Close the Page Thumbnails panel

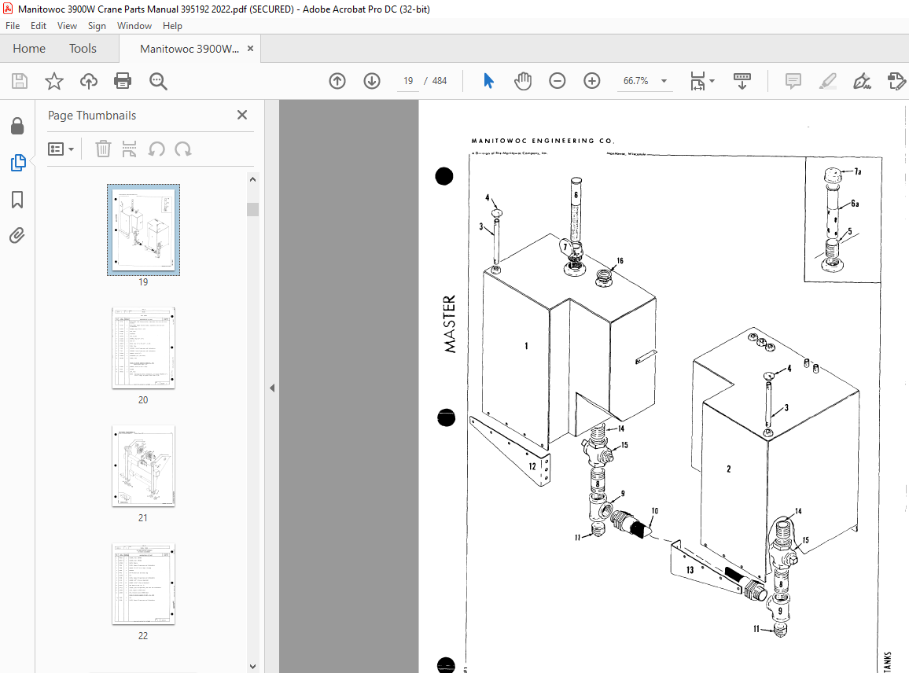tap(242, 115)
